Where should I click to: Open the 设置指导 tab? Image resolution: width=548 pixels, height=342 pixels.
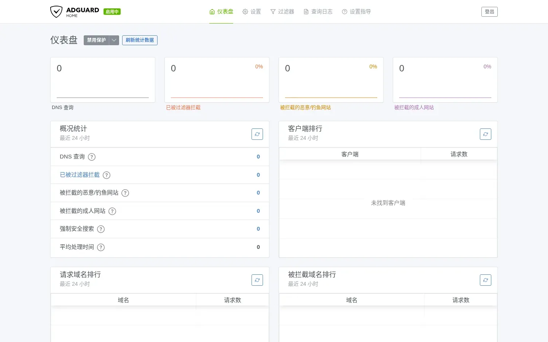[356, 12]
